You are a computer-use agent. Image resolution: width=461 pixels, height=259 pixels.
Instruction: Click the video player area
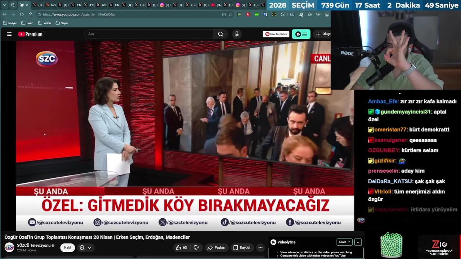185,136
